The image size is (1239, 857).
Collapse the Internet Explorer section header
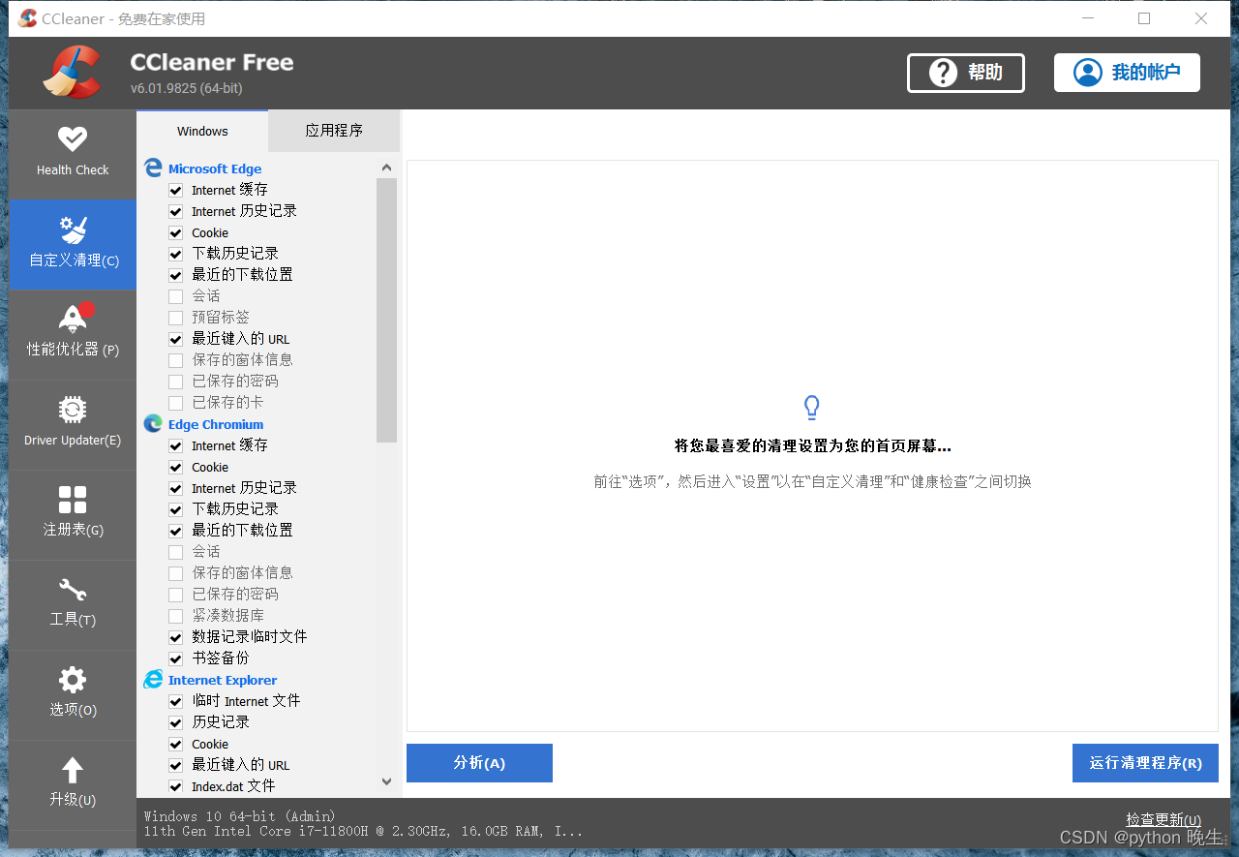(x=223, y=680)
